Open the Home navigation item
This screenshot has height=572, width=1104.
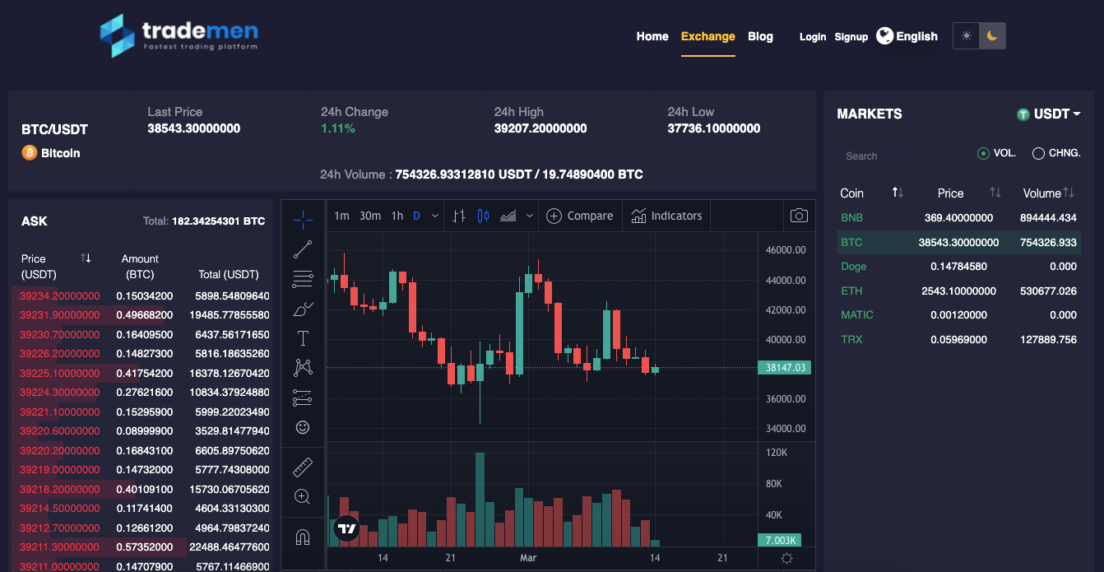(x=652, y=36)
